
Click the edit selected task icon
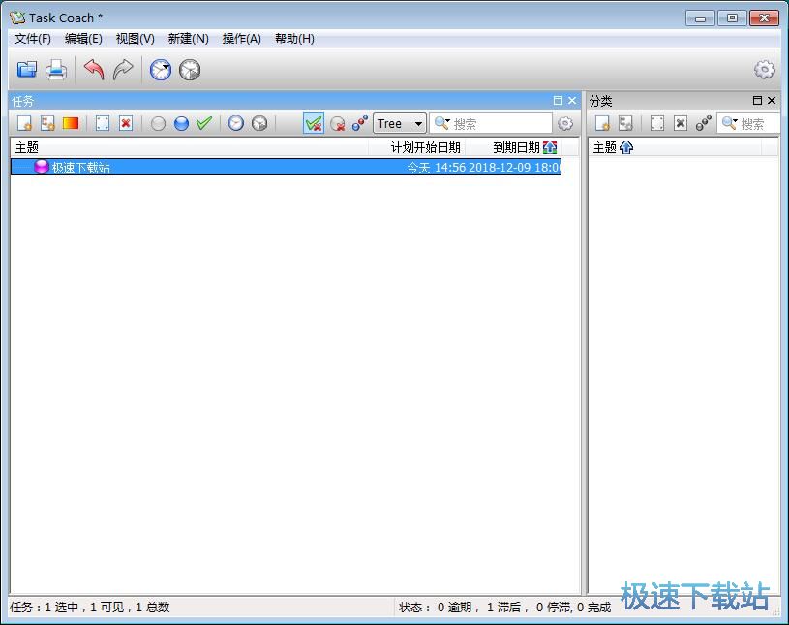coord(103,123)
